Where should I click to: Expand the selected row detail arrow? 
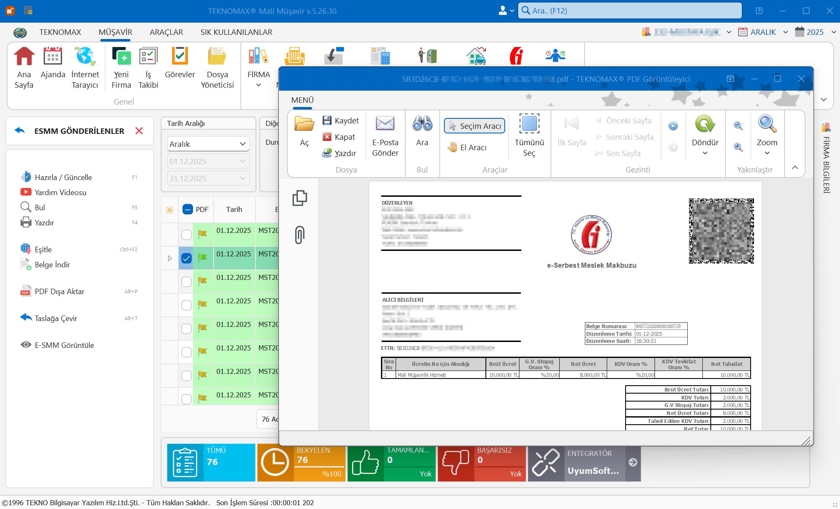tap(170, 258)
